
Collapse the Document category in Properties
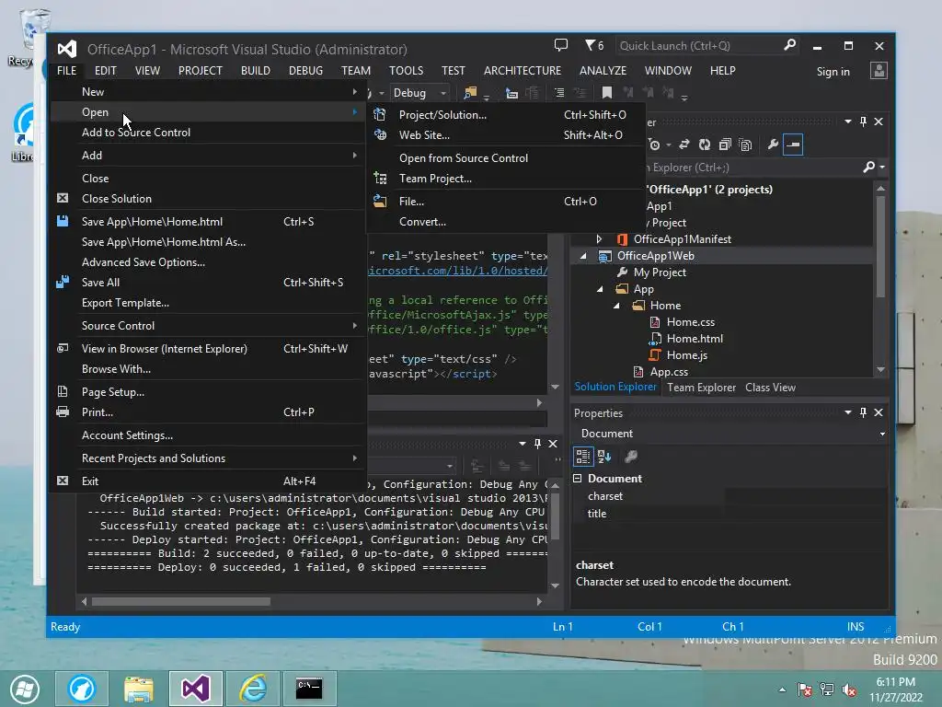pyautogui.click(x=578, y=479)
